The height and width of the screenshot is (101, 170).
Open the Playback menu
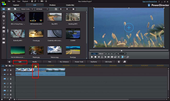pyautogui.click(x=25, y=1)
